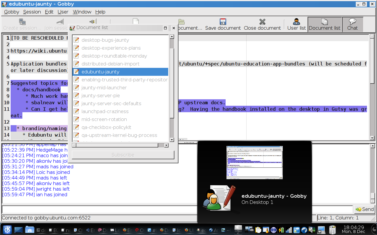The image size is (377, 235).
Task: Click the calendar reminder tray icon
Action: (x=266, y=230)
